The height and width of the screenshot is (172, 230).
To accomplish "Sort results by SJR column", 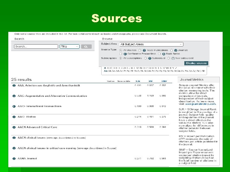I will 138,81.
